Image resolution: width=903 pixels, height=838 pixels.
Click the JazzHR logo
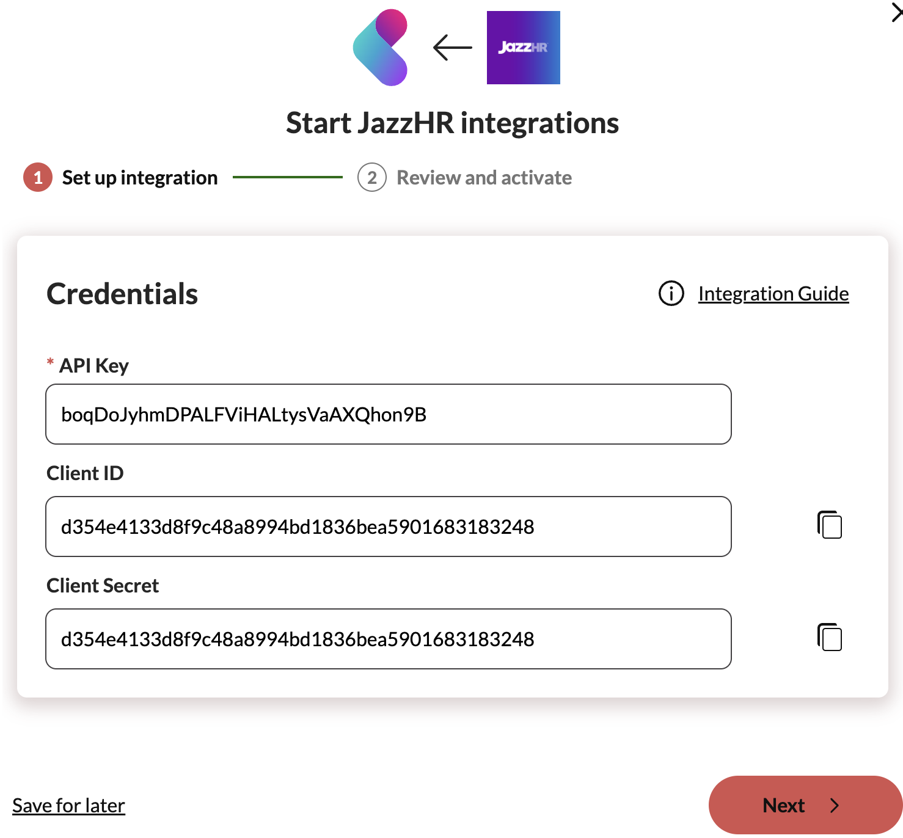click(x=523, y=47)
